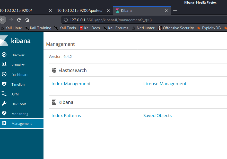Reload the page with refresh button
The width and height of the screenshot is (227, 159).
click(x=19, y=20)
